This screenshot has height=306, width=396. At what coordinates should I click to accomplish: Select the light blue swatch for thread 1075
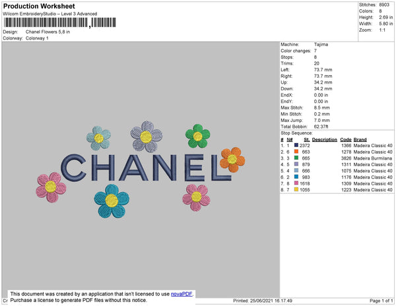296,171
